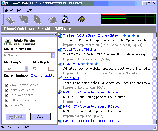The height and width of the screenshot is (131, 158).
Task: Click URL http://members.spree.com text
Action: coord(81,59)
